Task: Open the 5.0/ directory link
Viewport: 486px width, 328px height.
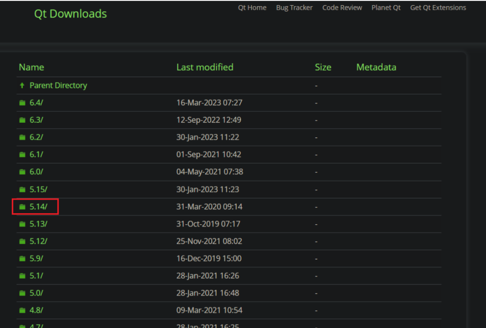Action: pos(36,293)
